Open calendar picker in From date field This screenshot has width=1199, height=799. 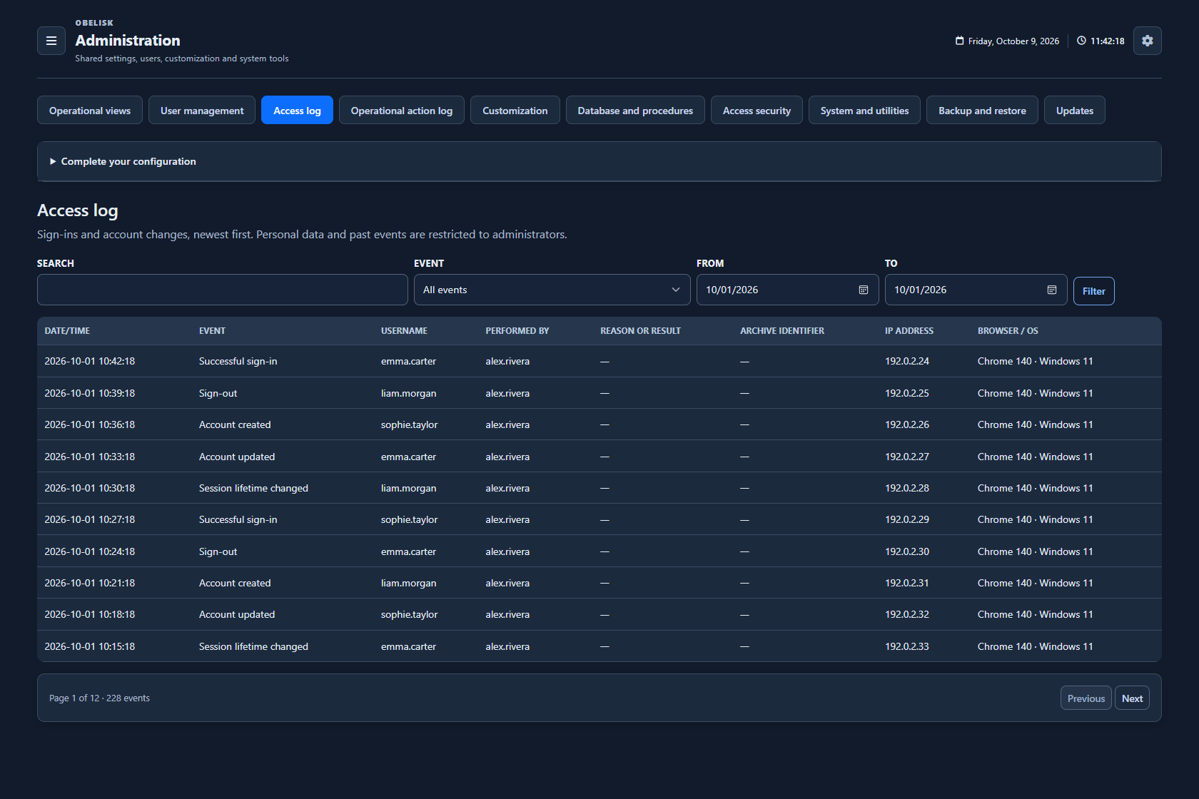(x=864, y=290)
